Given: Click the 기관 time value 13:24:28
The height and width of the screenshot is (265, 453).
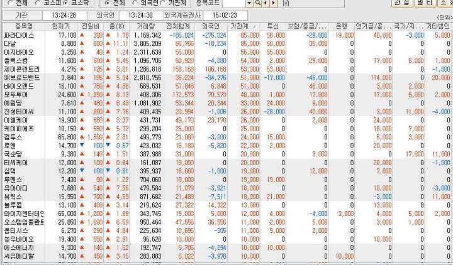Looking at the screenshot, I should coord(64,15).
